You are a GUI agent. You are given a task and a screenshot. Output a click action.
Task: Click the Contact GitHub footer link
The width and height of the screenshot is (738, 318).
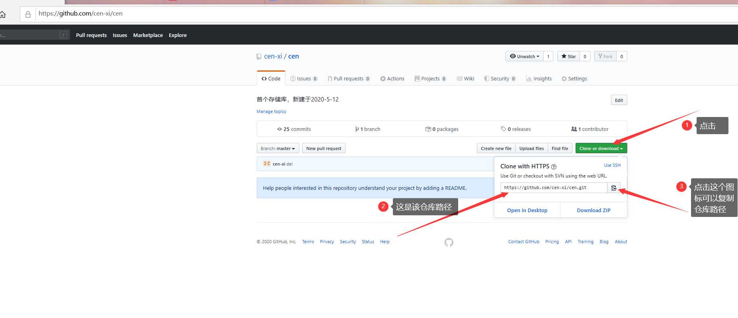pyautogui.click(x=523, y=242)
